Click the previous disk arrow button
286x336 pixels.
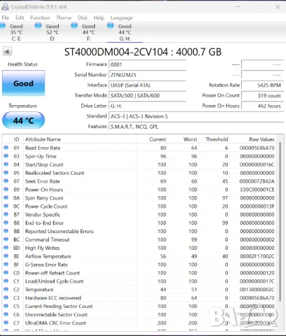7,52
